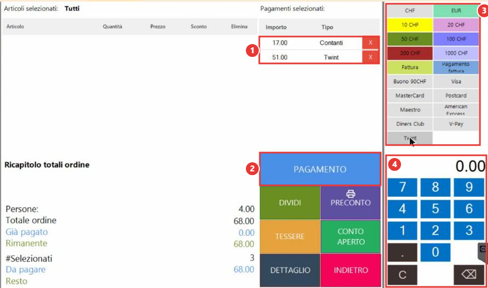Click the backspace key on numeric keypad

pos(468,275)
